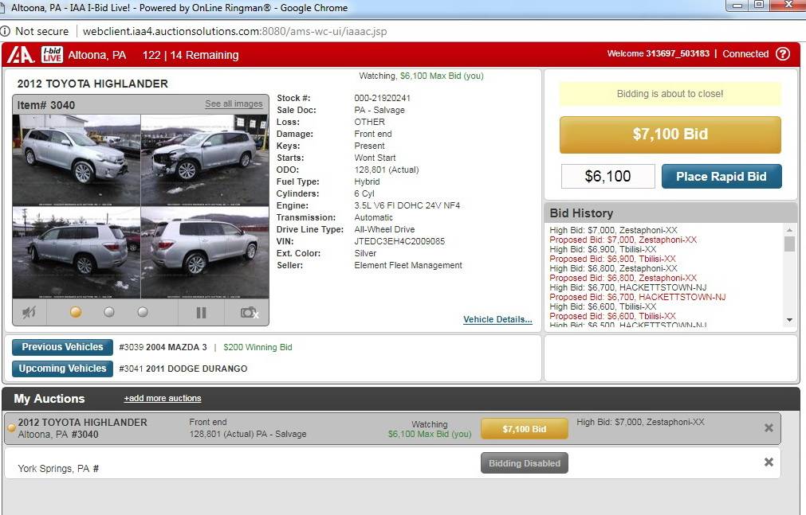Remove the York Springs auction row

769,462
